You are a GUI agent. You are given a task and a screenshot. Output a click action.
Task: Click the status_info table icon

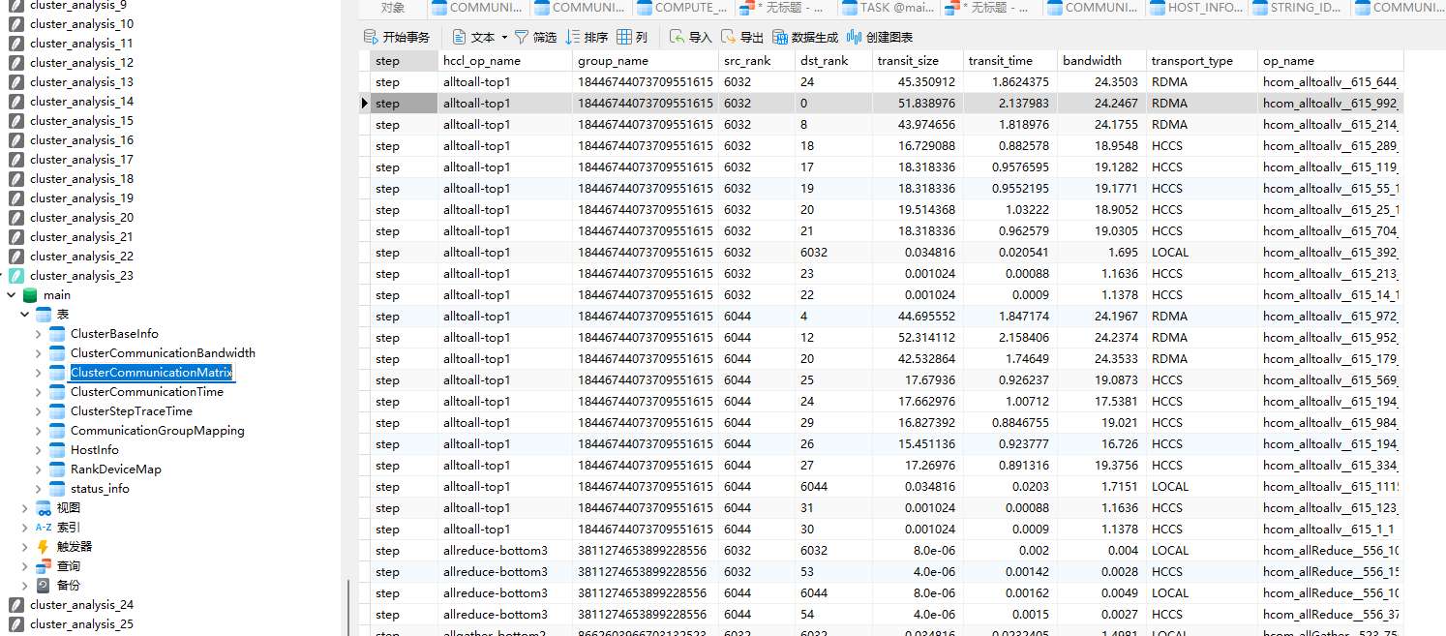coord(57,489)
